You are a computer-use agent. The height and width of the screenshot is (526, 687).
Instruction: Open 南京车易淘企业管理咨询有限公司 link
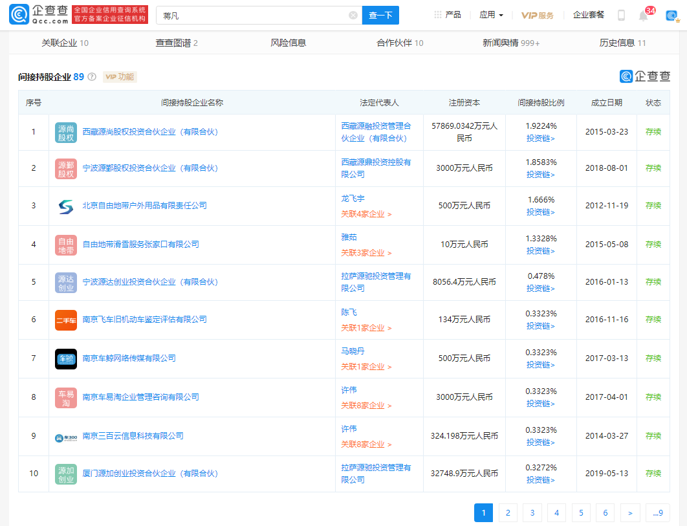click(140, 397)
